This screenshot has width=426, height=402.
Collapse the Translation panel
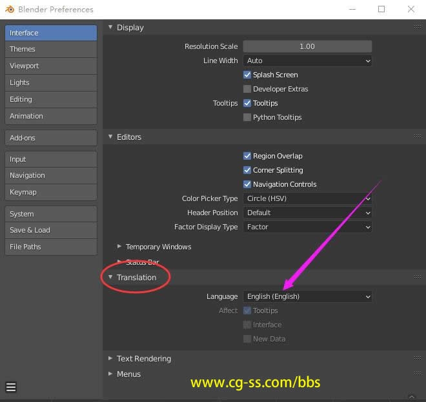[110, 277]
